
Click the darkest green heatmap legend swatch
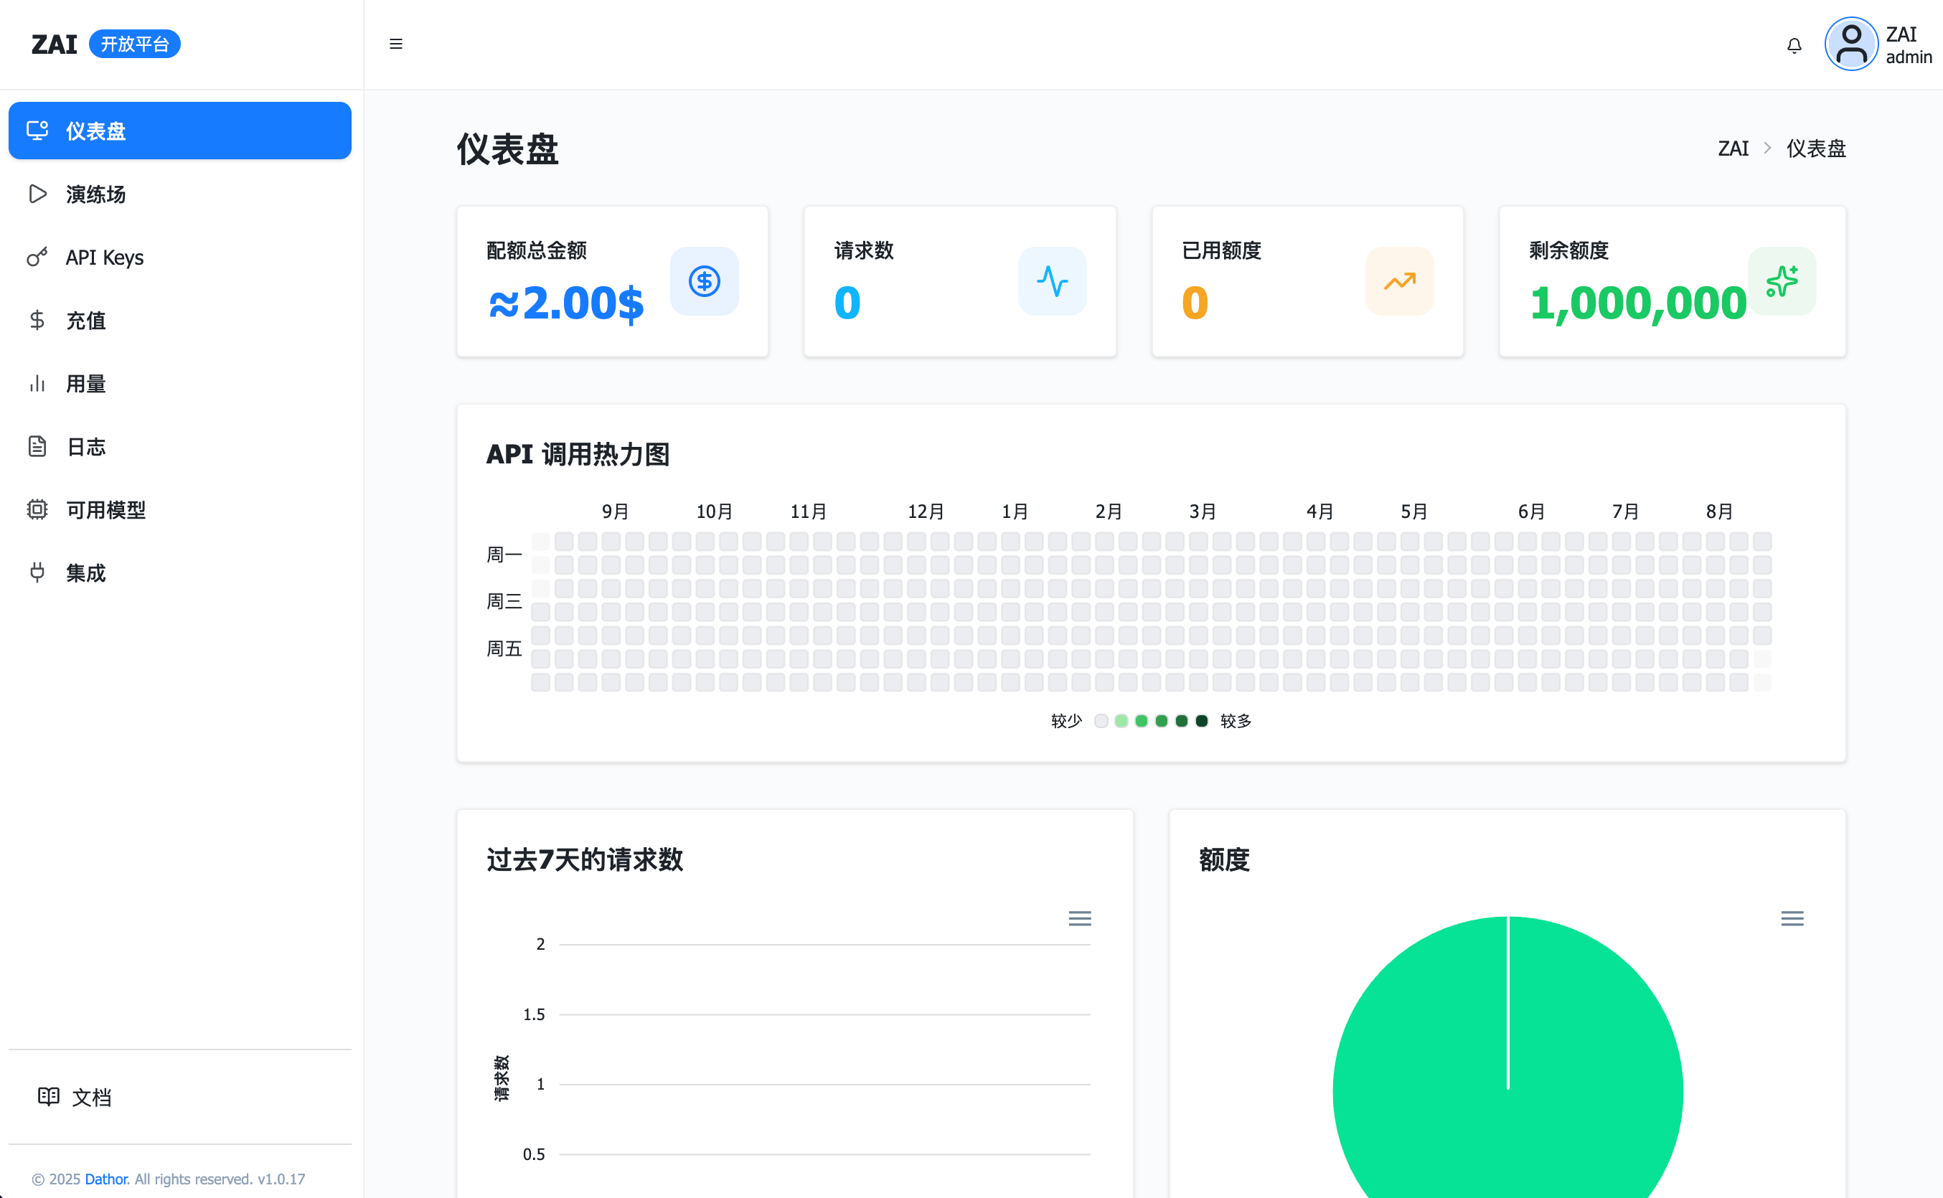[x=1201, y=721]
